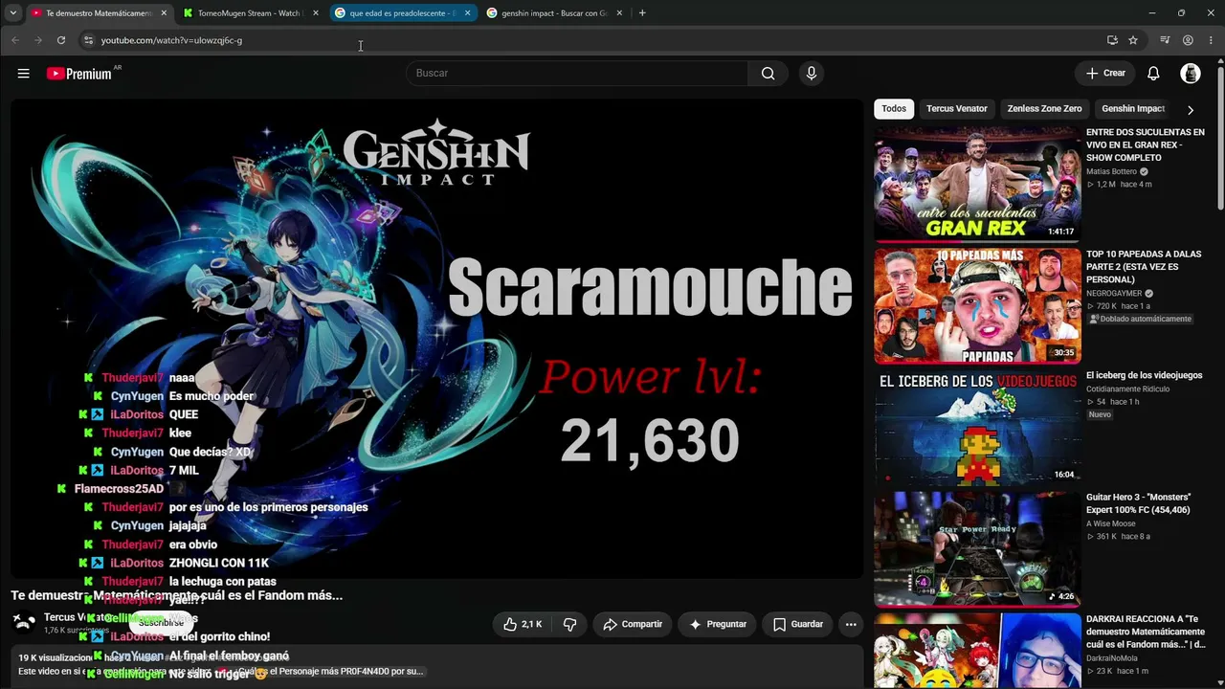Start voice search with the microphone

[x=811, y=74]
